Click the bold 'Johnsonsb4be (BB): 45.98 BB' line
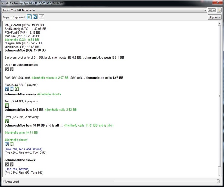The image size is (224, 187). click(25, 50)
